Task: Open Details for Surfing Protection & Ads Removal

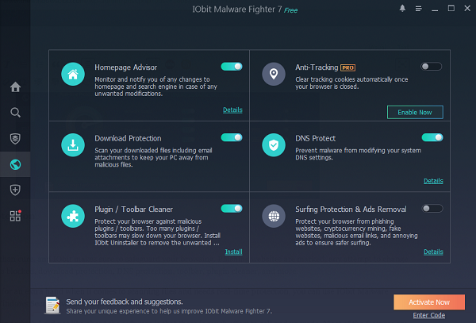Action: tap(433, 252)
